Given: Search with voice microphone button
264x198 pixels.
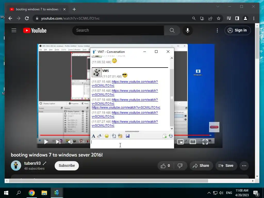Looking at the screenshot, I should (x=188, y=30).
